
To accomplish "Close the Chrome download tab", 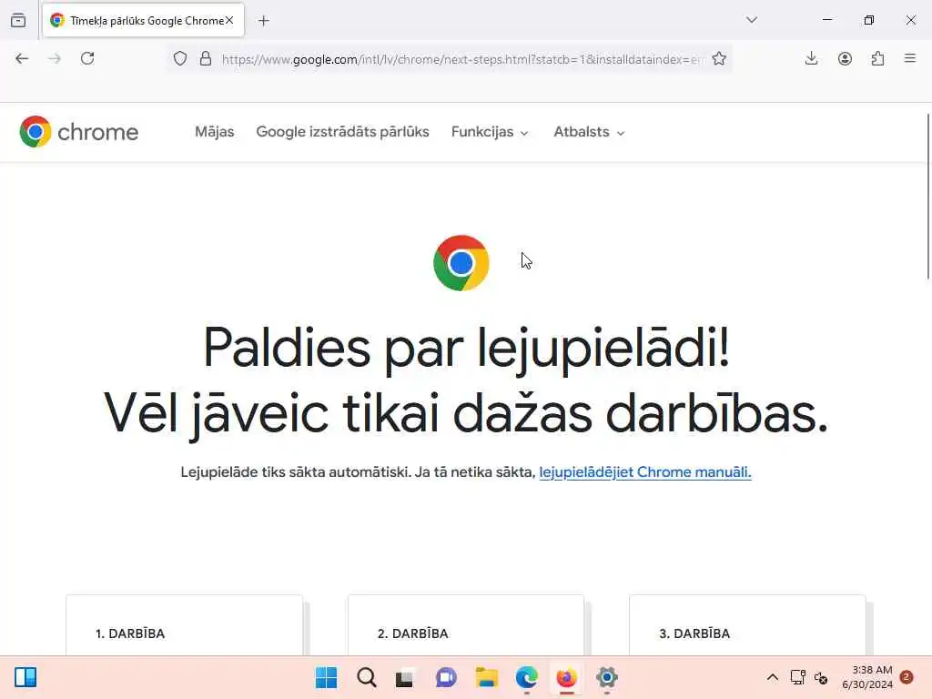I will point(229,20).
